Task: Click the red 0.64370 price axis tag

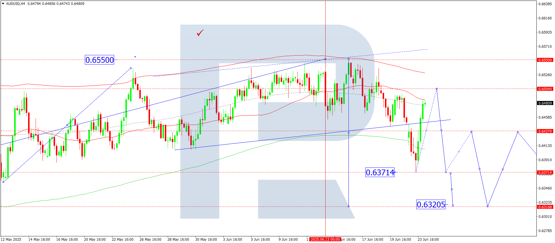Action: [545, 131]
